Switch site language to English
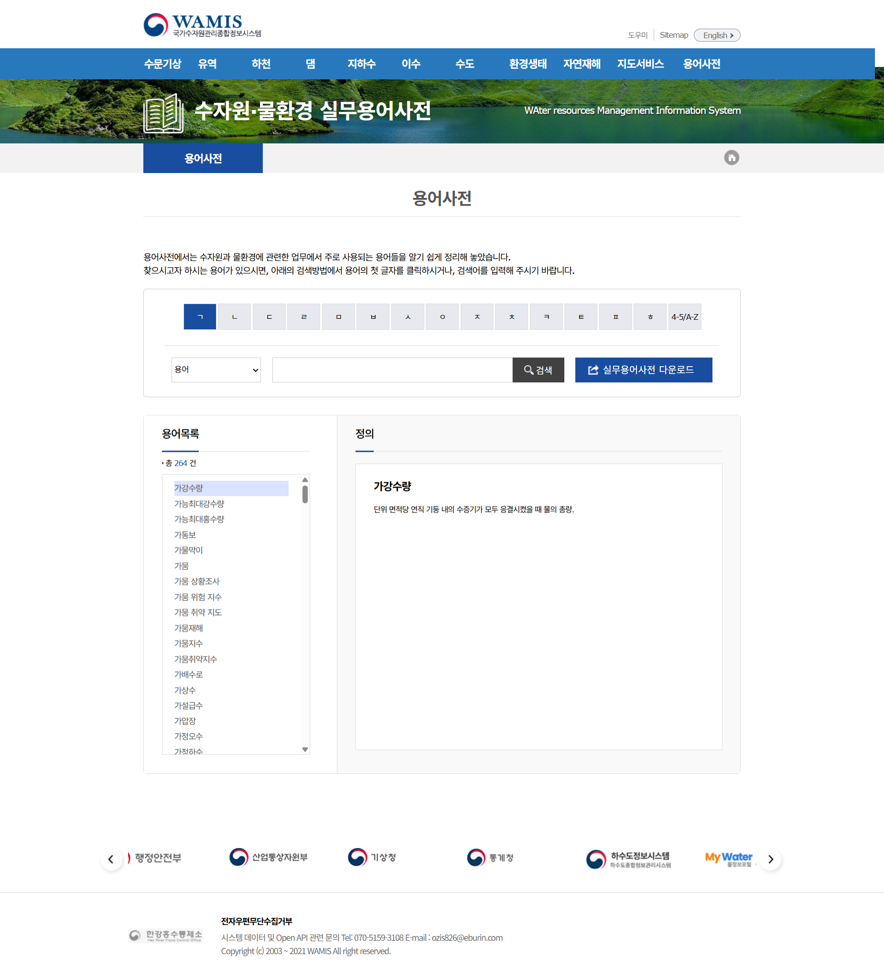Viewport: 884px width, 979px height. (717, 35)
